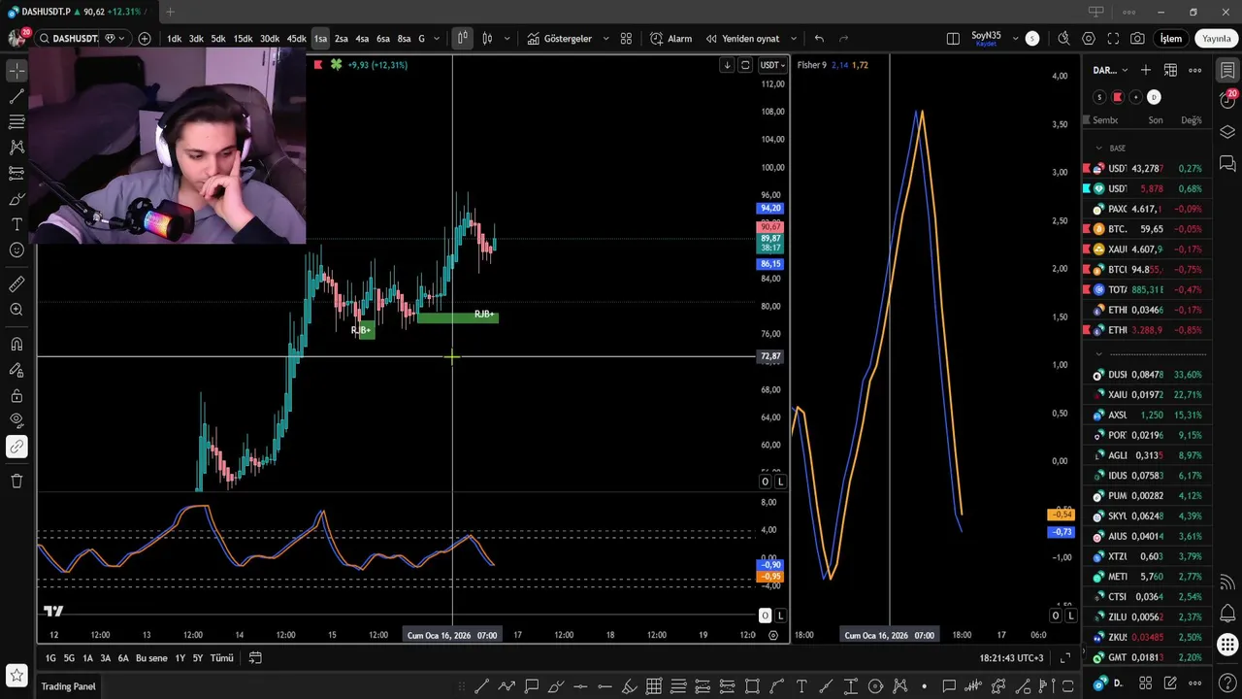Open the watchlist advanced view table icon
Image resolution: width=1242 pixels, height=699 pixels.
[x=1170, y=70]
